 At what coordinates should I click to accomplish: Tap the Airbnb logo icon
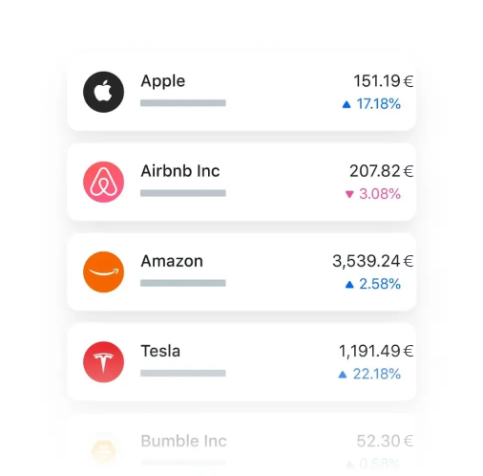coord(103,182)
